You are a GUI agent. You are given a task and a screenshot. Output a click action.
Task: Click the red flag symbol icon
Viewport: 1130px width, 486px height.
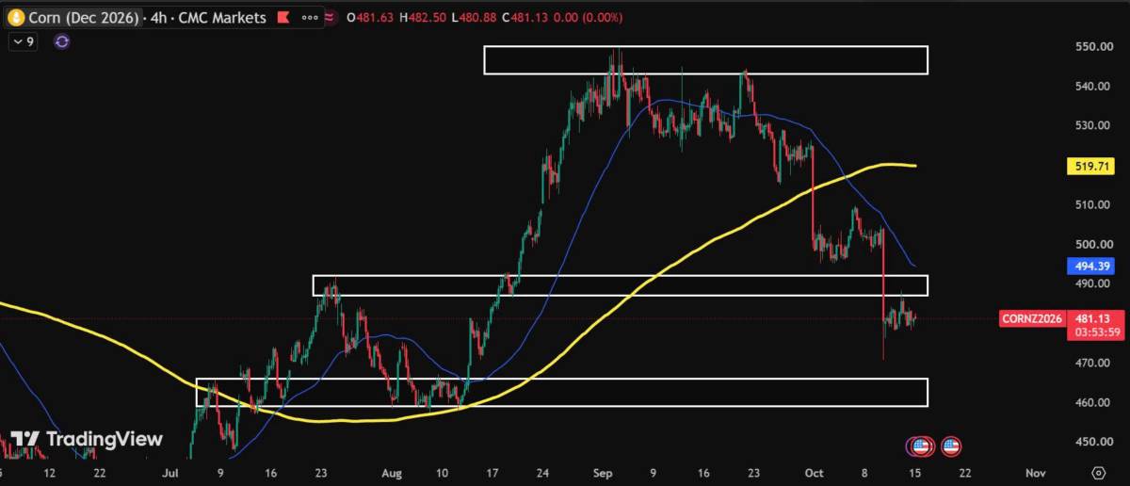[283, 18]
